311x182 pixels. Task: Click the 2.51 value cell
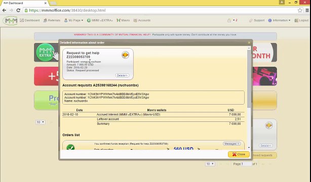[238, 119]
